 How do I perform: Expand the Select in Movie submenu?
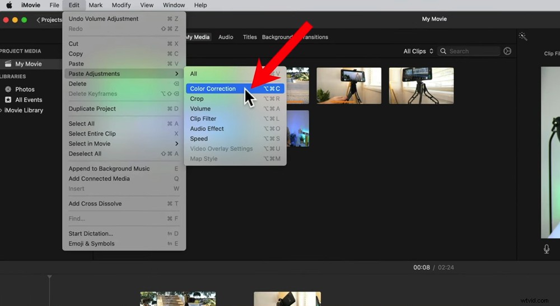point(124,143)
